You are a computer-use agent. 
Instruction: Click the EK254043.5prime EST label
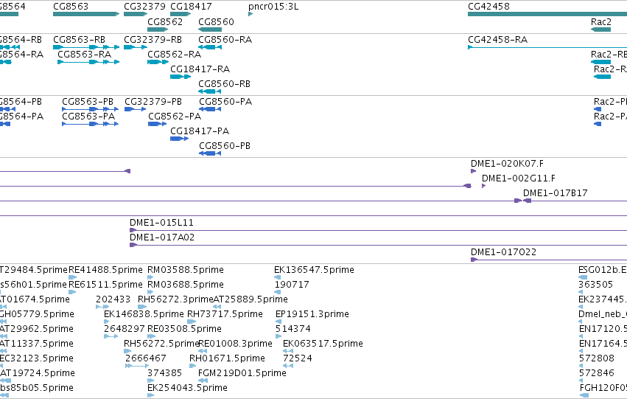pos(188,389)
